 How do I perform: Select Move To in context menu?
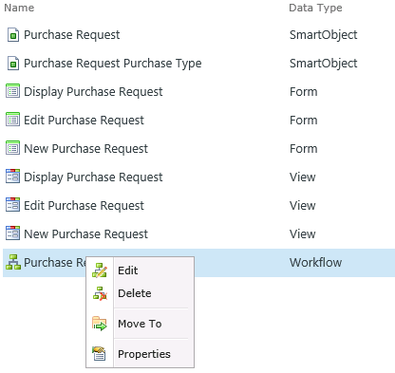point(141,324)
